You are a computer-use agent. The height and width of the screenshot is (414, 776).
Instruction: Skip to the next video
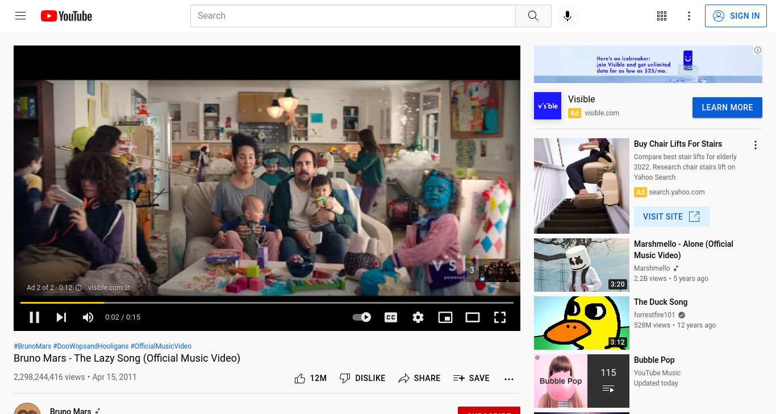61,317
